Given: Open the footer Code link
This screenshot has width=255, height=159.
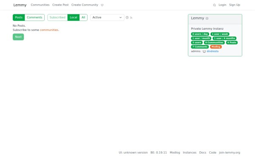Looking at the screenshot, I should (212, 153).
